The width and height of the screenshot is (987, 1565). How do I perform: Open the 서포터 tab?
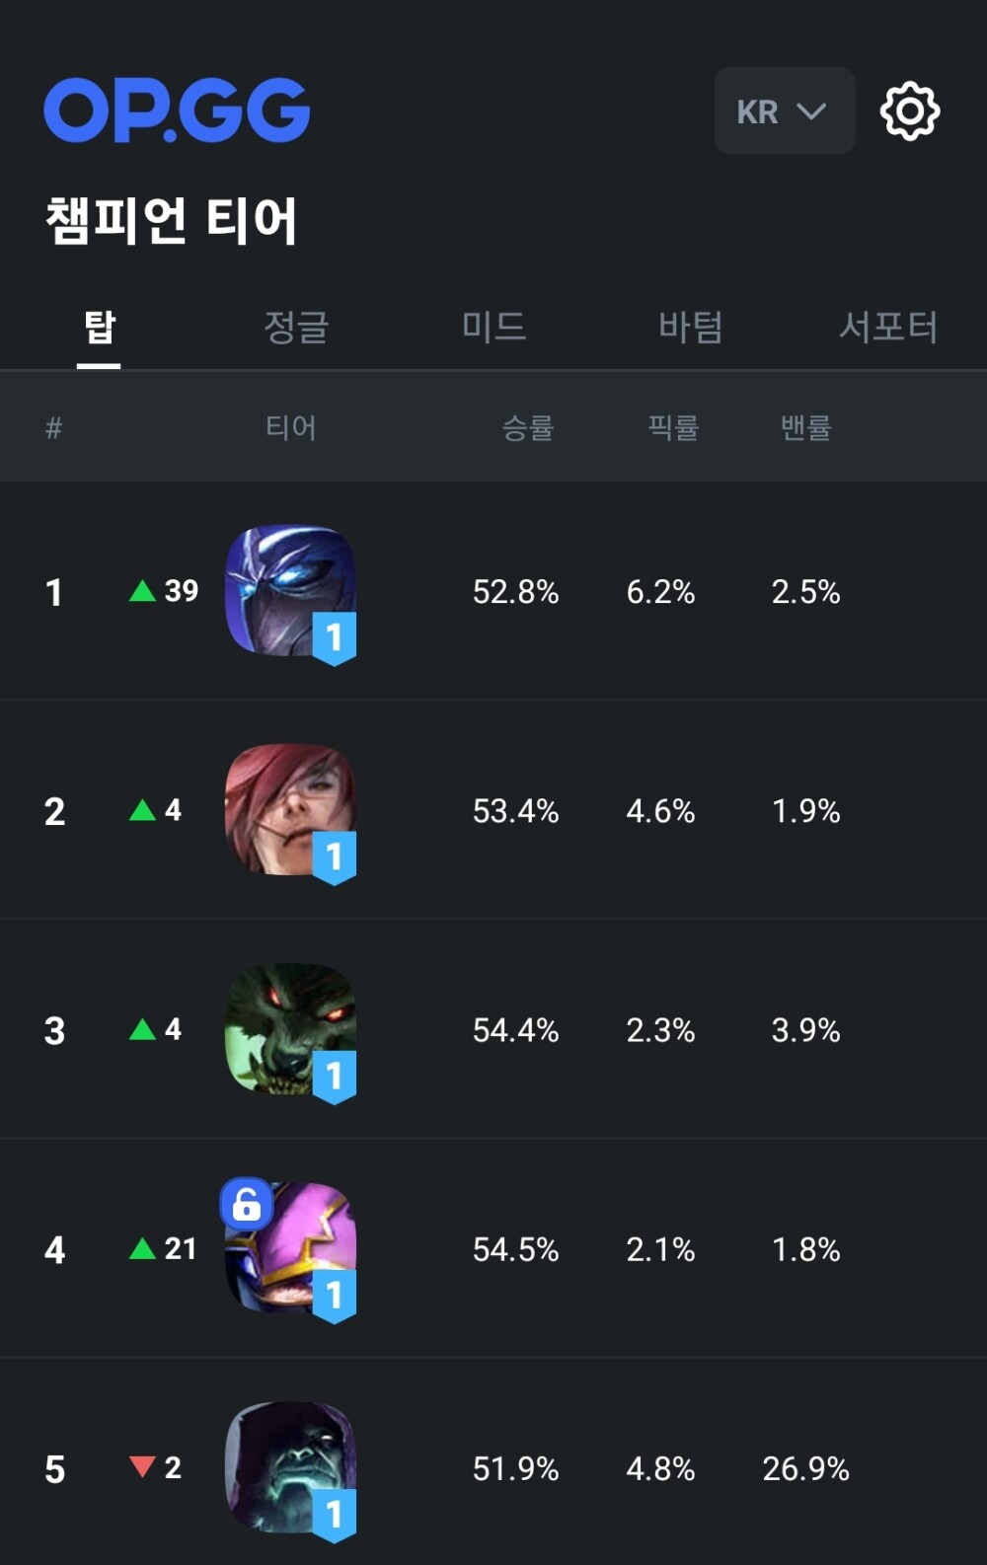[x=887, y=328]
